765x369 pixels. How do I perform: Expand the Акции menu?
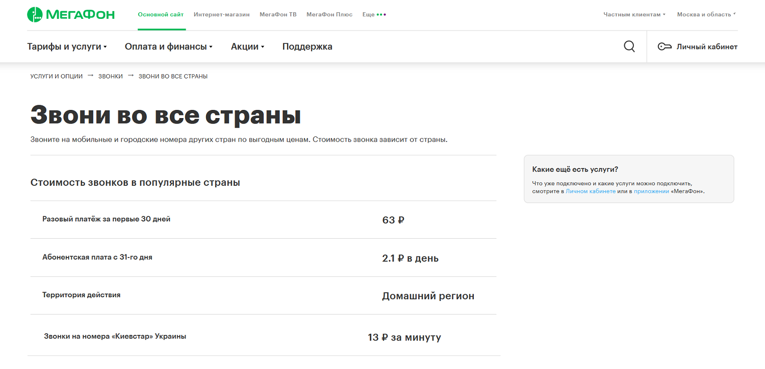click(x=247, y=47)
